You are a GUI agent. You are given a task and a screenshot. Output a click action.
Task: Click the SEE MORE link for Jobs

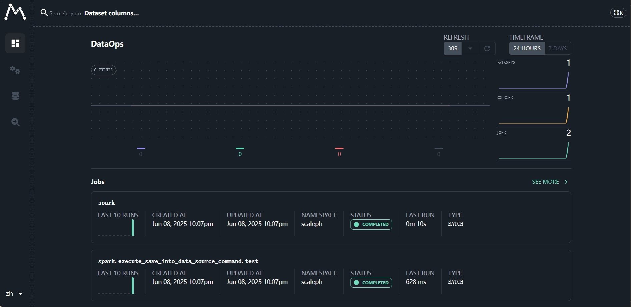(545, 182)
